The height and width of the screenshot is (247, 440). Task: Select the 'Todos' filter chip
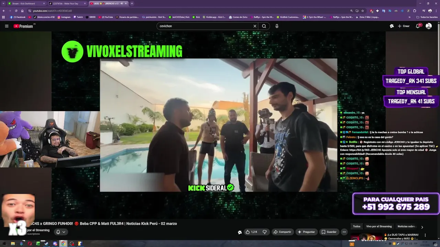pyautogui.click(x=357, y=226)
